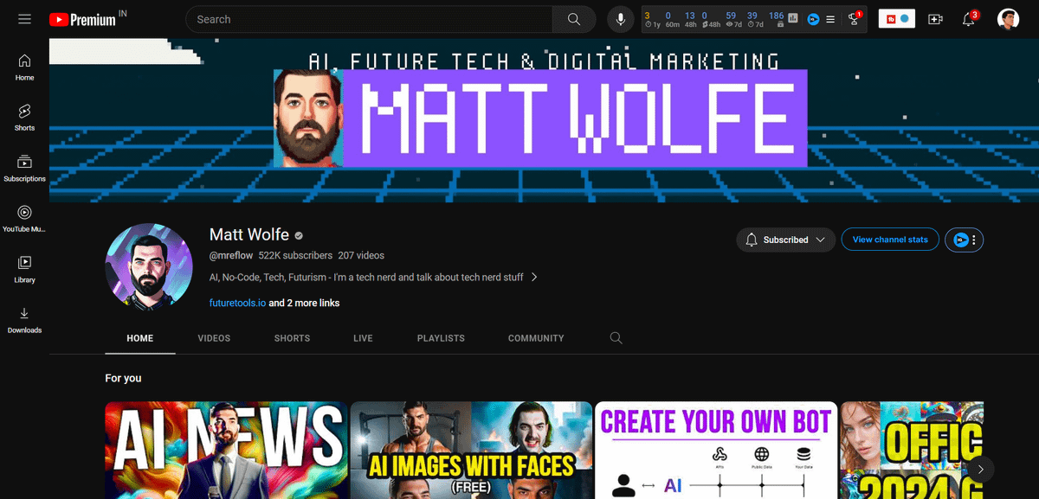Viewport: 1039px width, 499px height.
Task: Toggle the TubeBuddy extension switch
Action: [x=896, y=19]
